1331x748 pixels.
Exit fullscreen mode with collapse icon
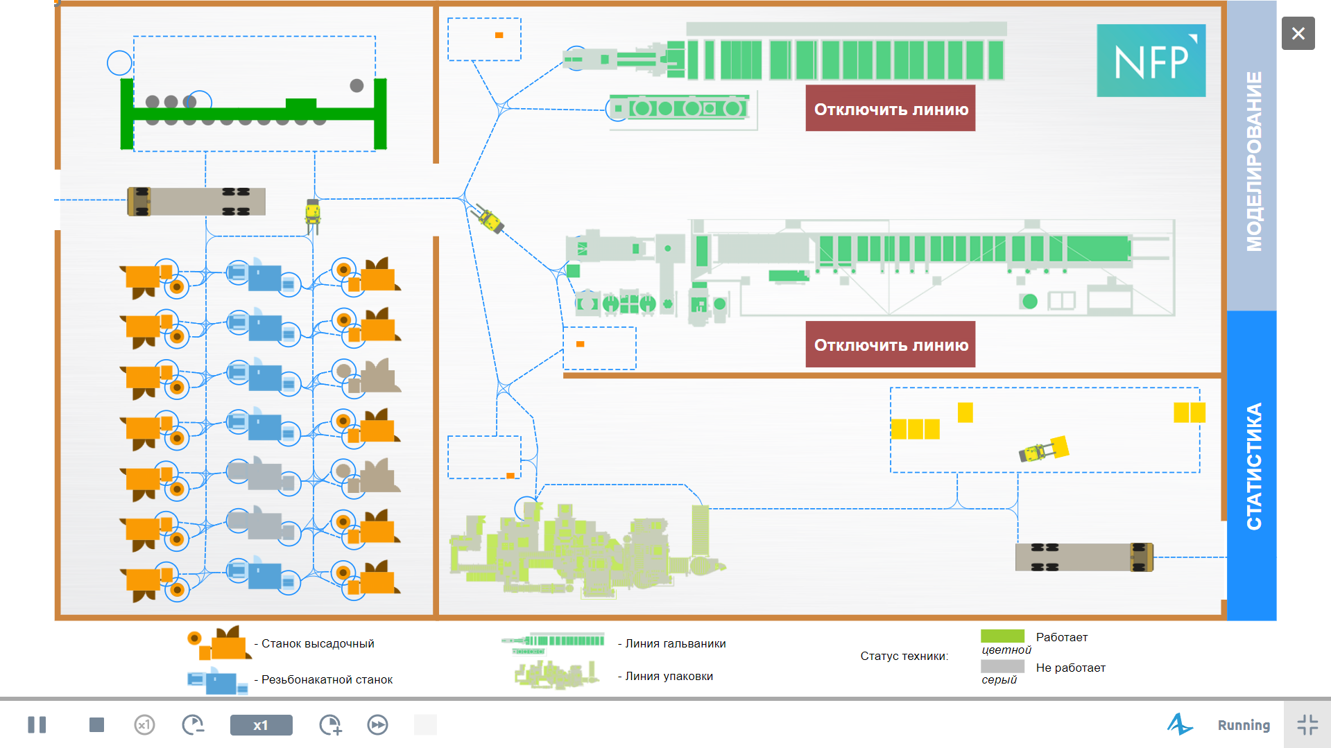1307,725
